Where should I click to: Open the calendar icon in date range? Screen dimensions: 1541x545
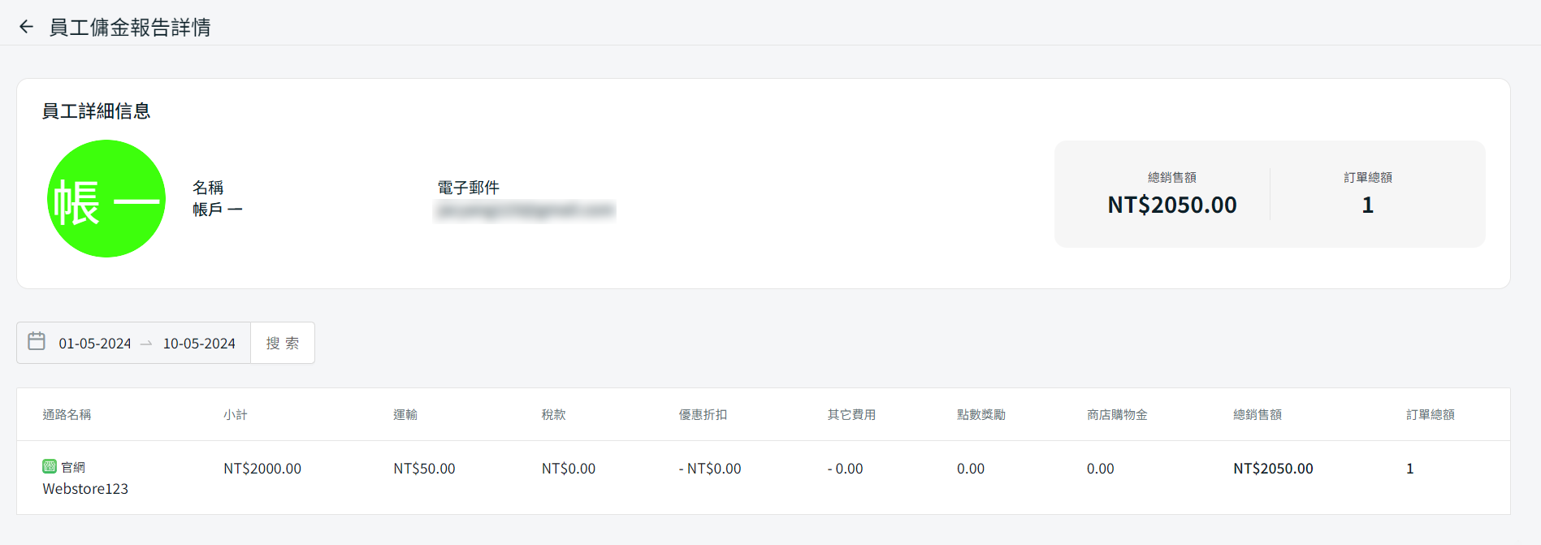(37, 341)
